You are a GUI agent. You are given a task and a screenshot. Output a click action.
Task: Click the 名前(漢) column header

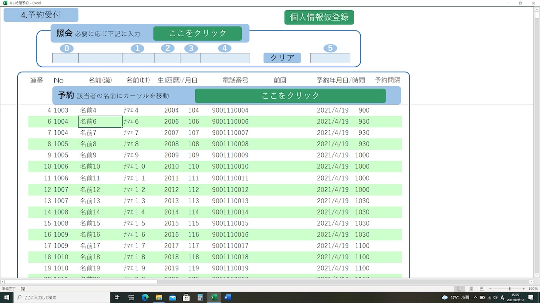[x=100, y=80]
